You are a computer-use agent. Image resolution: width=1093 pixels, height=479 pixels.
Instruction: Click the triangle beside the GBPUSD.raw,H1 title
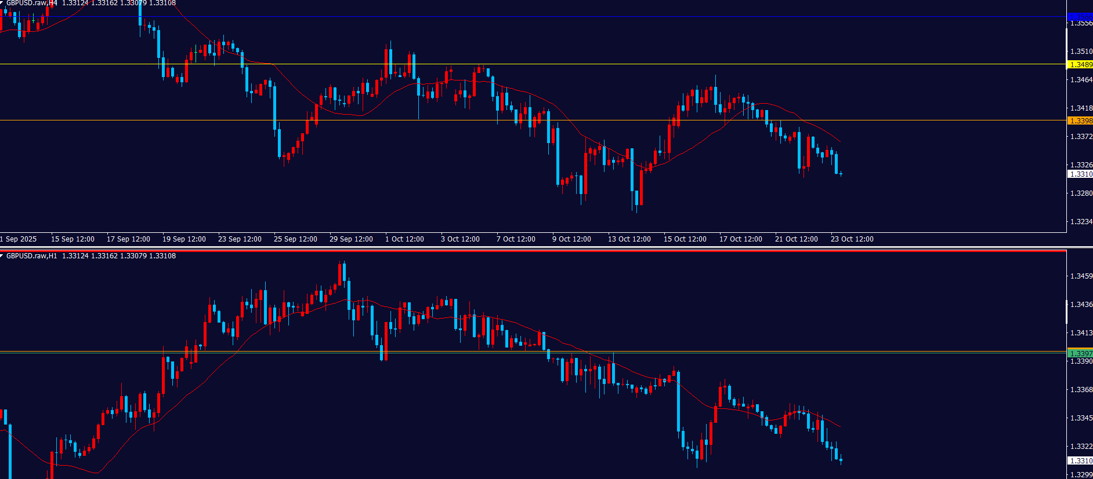pos(2,256)
